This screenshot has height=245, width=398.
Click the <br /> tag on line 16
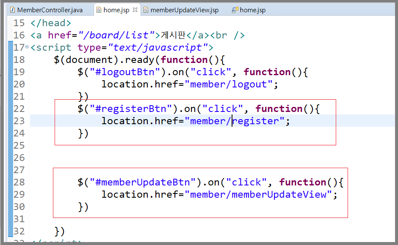[227, 35]
